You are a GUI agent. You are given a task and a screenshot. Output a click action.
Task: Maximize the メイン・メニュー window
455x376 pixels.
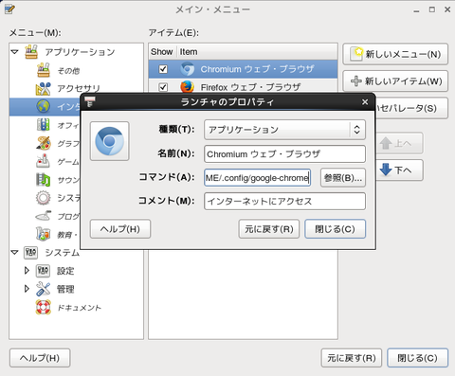point(432,9)
